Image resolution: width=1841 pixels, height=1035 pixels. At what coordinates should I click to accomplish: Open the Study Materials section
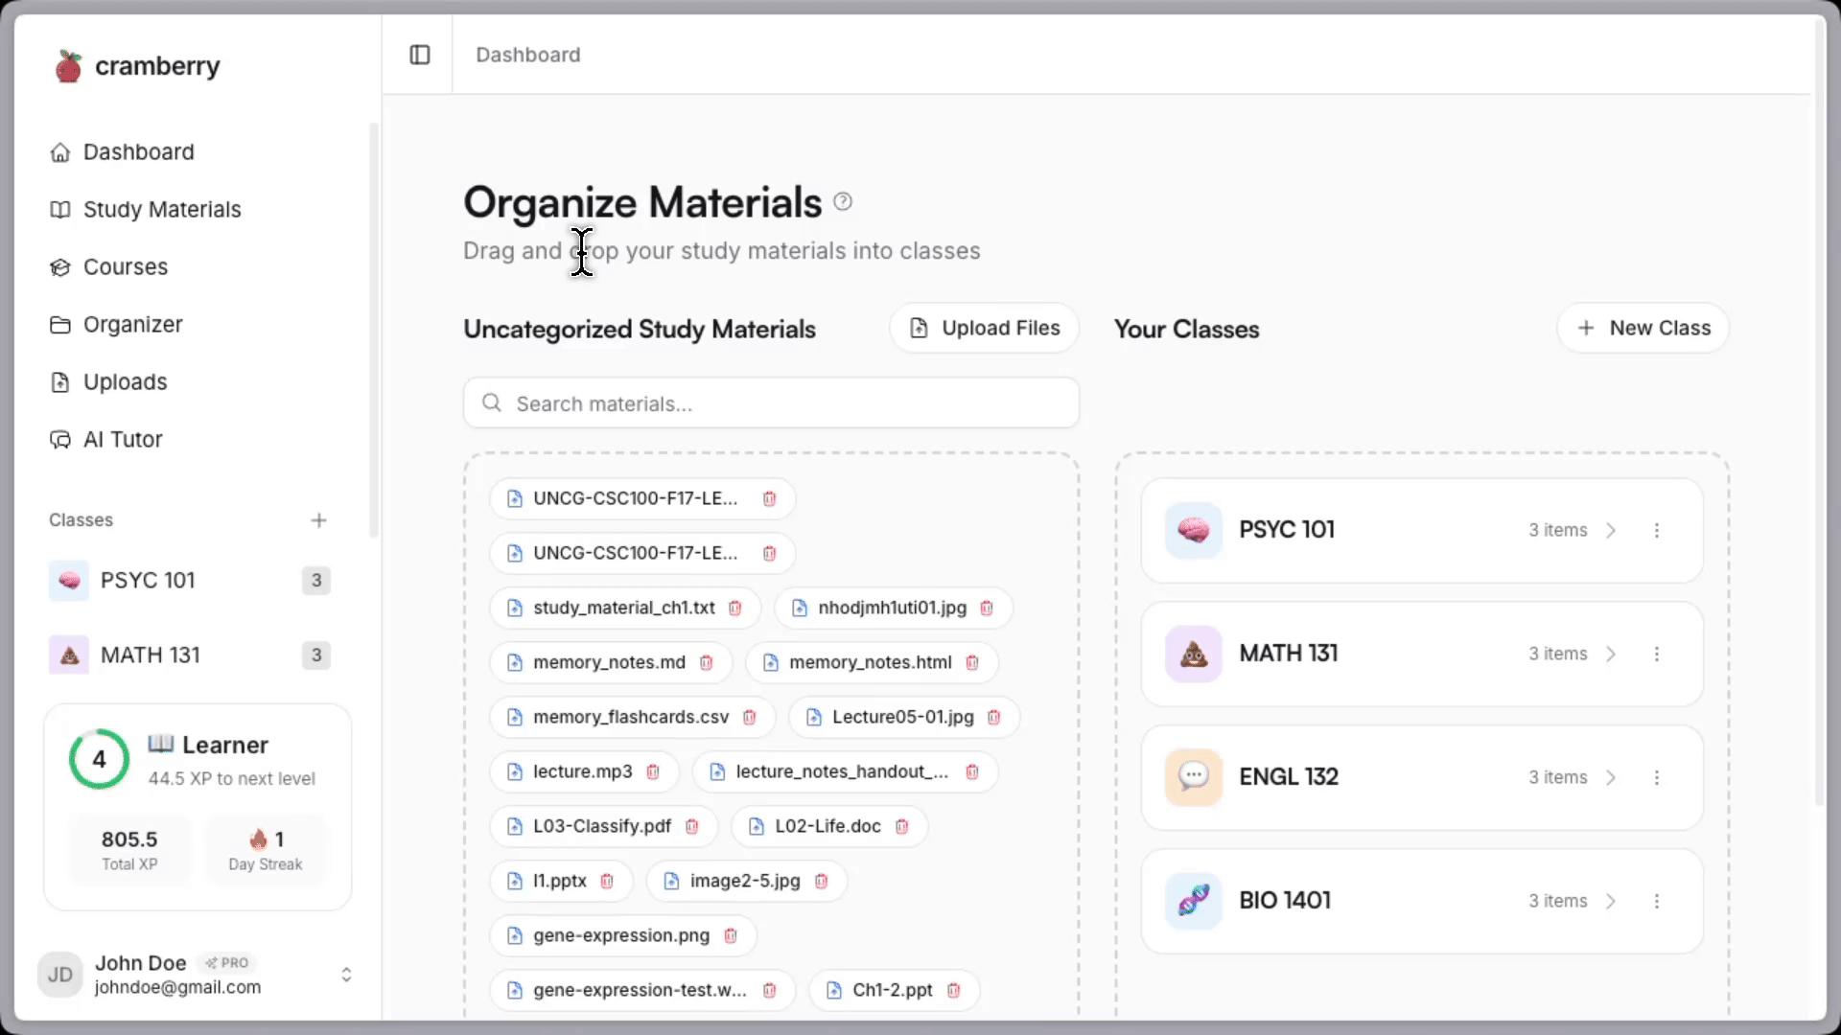tap(162, 209)
